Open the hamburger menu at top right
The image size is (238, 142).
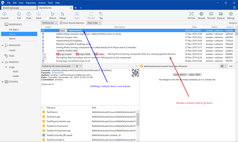pyautogui.click(x=234, y=8)
